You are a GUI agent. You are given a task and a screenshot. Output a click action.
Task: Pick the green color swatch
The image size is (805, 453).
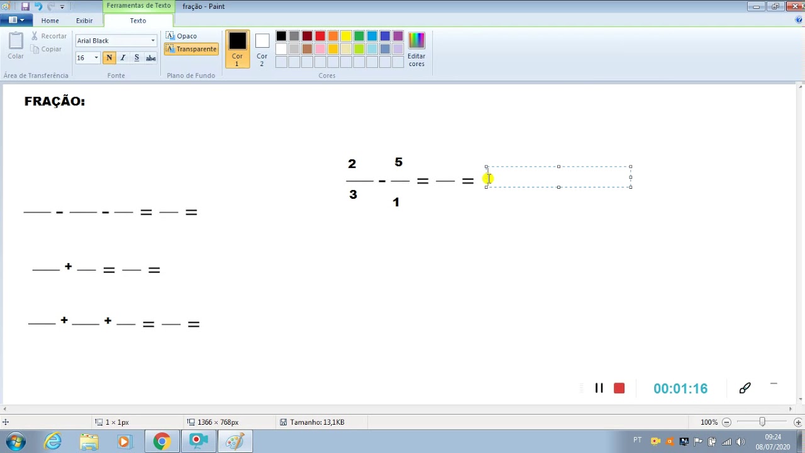click(x=359, y=36)
